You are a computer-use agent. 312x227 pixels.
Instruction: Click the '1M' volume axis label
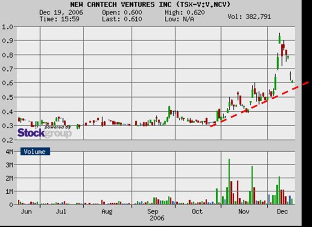(9, 191)
